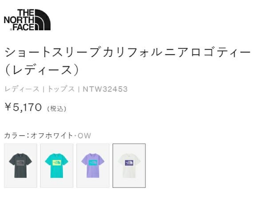Screen dimensions: 266x200
Task: Pick the lavender purple T-shirt swatch
Action: (x=93, y=166)
